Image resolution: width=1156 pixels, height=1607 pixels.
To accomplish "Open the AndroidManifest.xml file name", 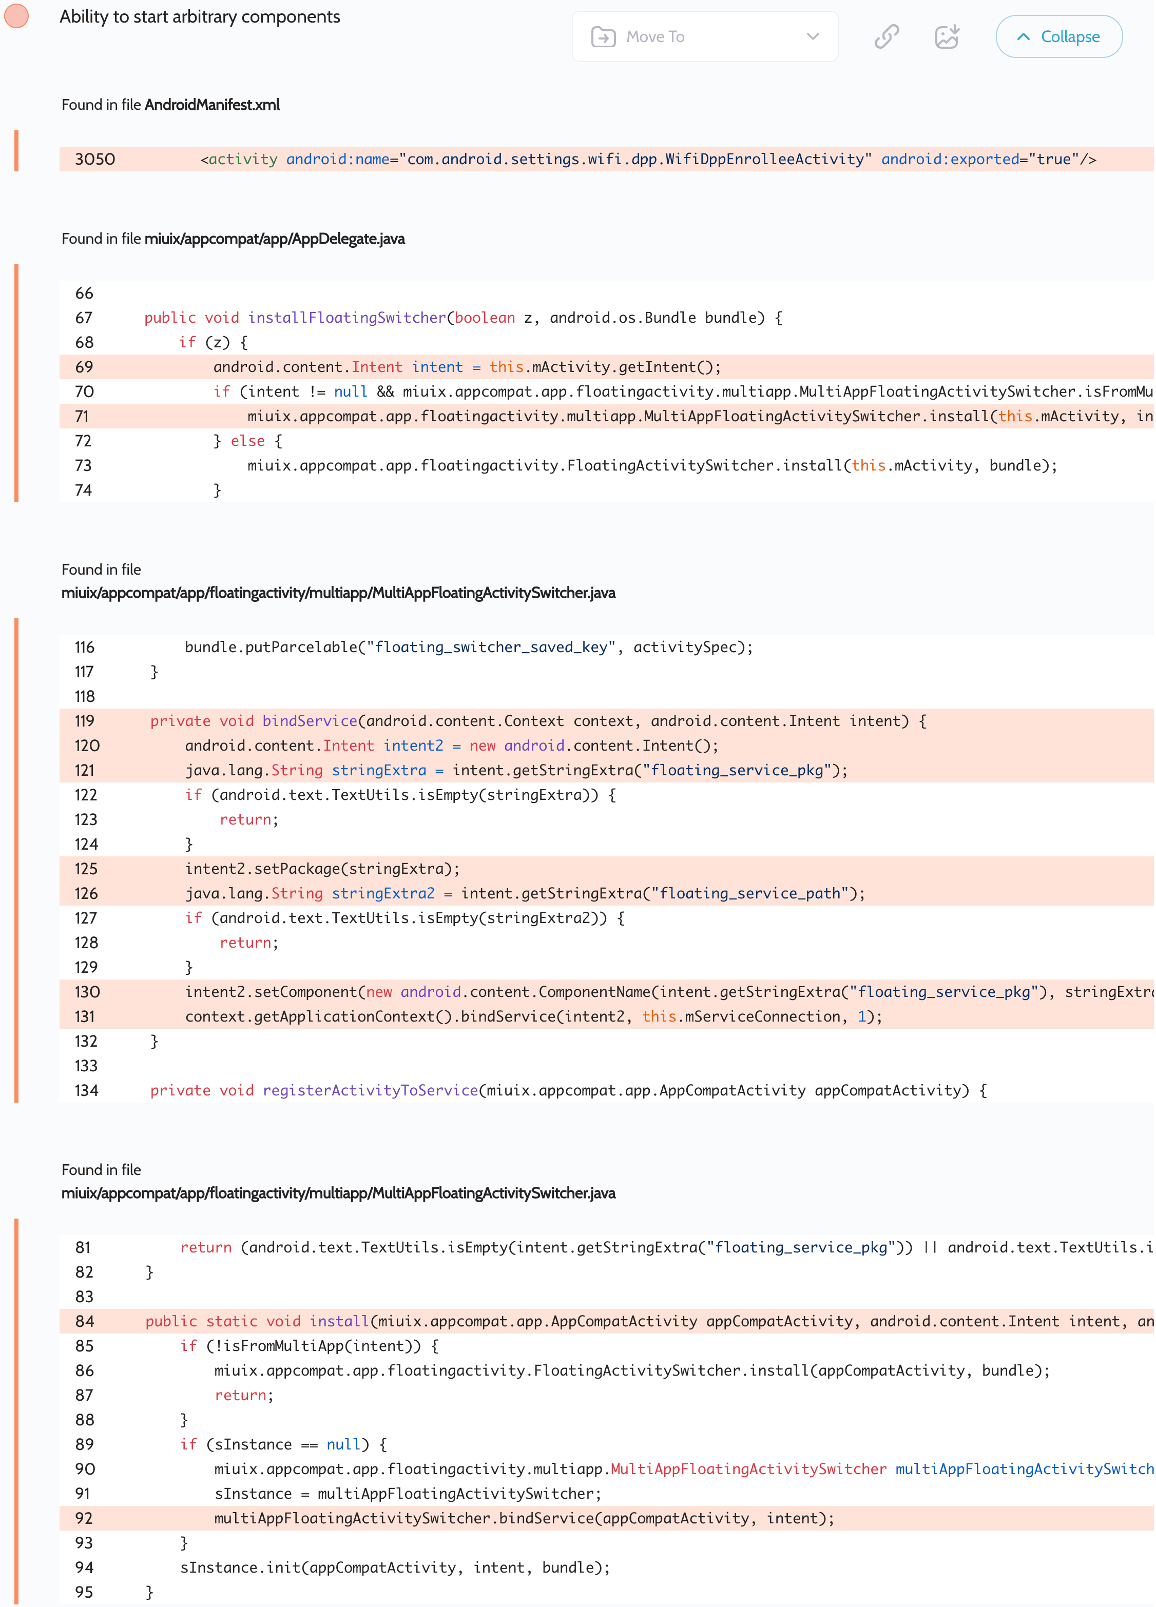I will pyautogui.click(x=212, y=105).
